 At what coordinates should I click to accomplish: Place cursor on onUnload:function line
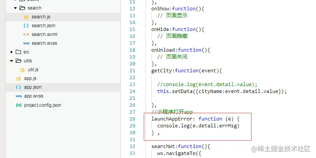point(181,50)
